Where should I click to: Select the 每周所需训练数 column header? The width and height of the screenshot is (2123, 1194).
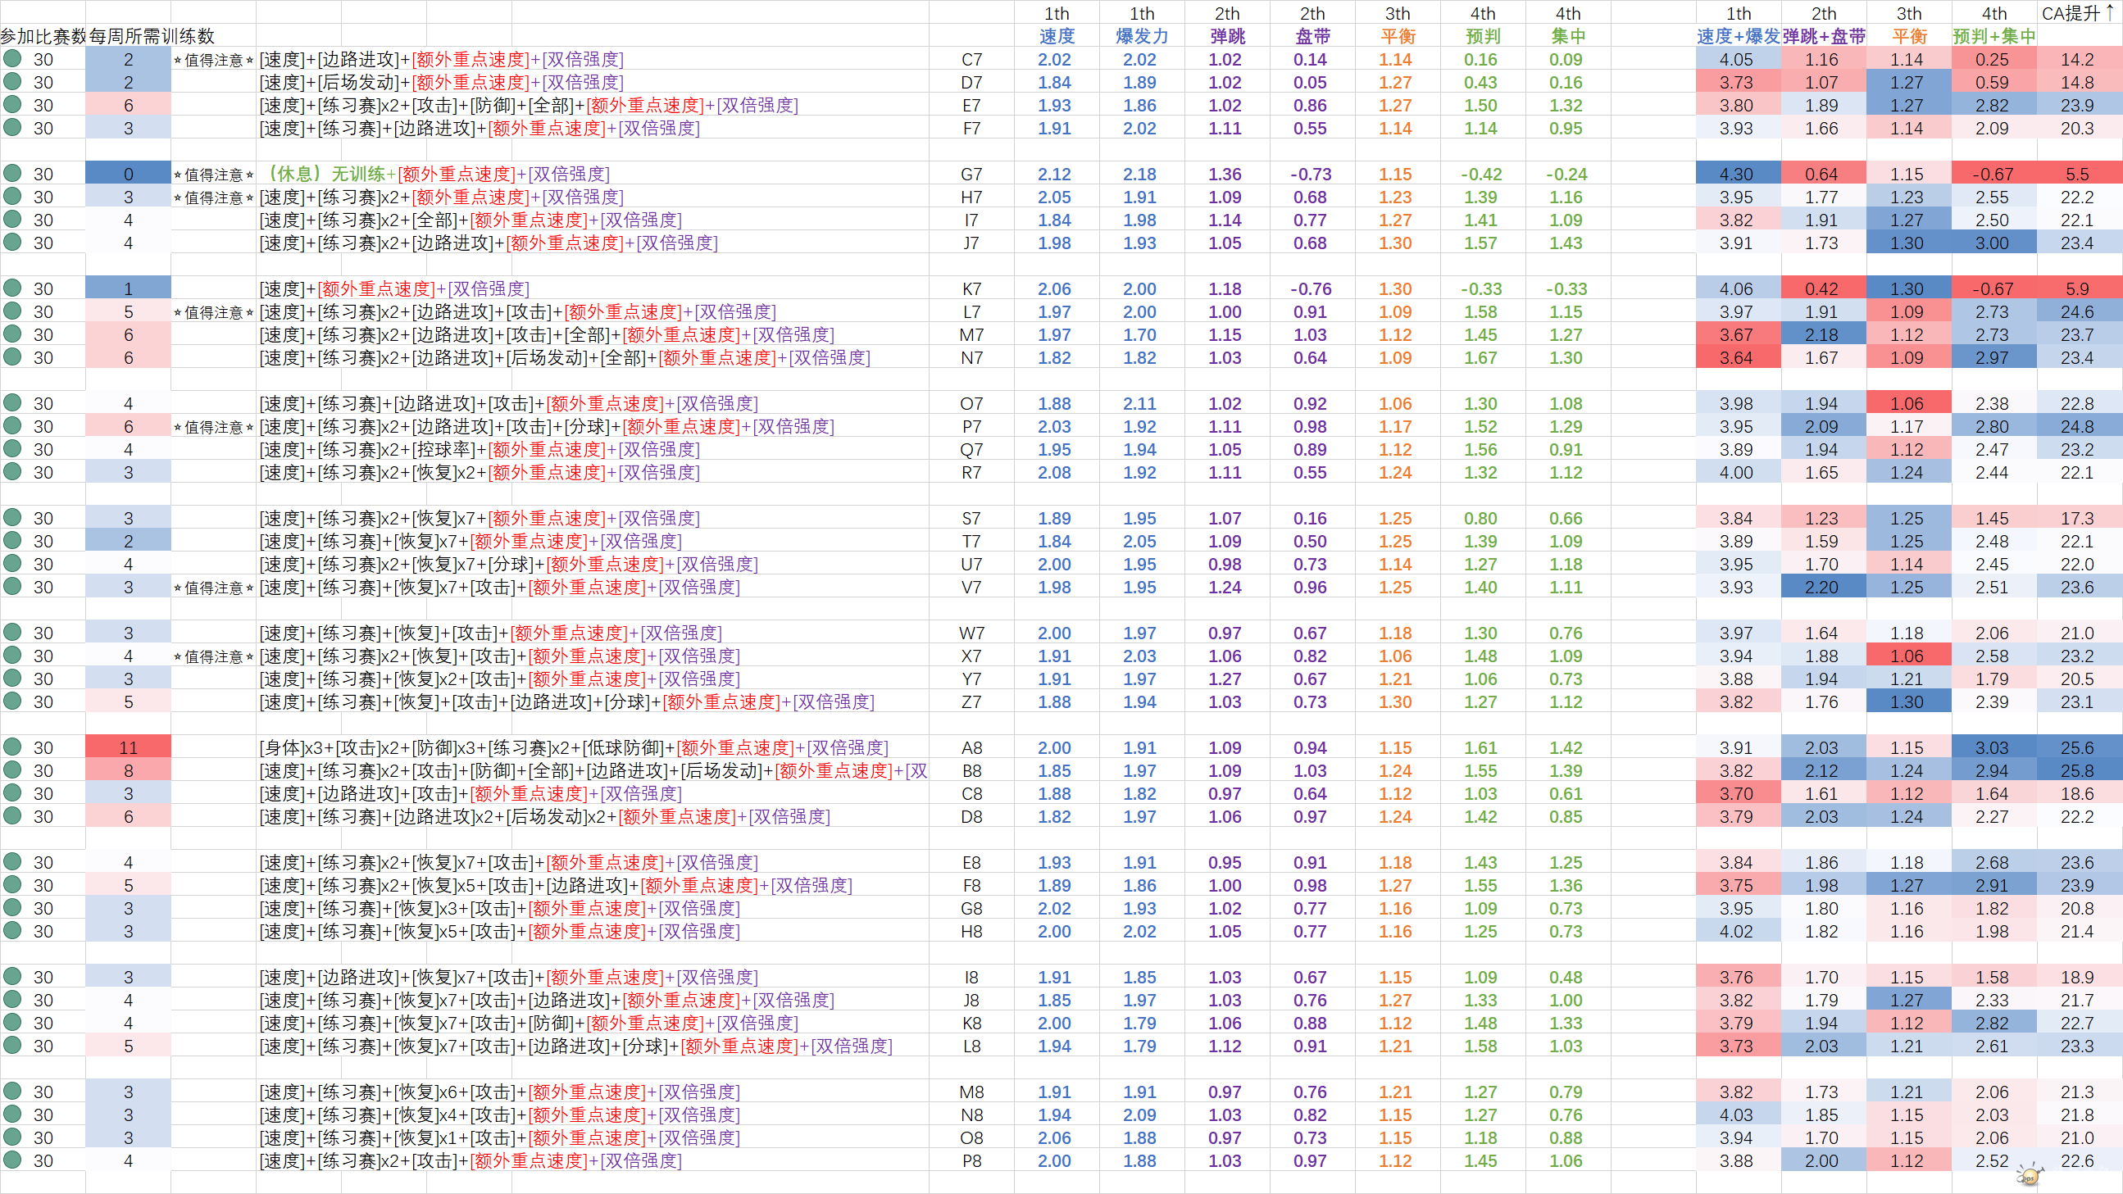tap(152, 36)
